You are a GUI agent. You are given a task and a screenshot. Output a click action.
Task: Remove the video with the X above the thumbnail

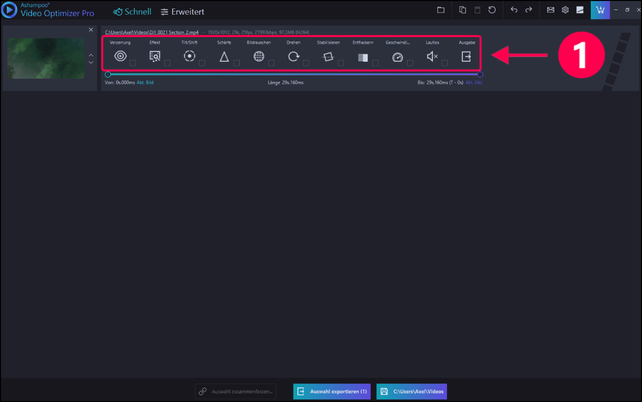click(91, 30)
